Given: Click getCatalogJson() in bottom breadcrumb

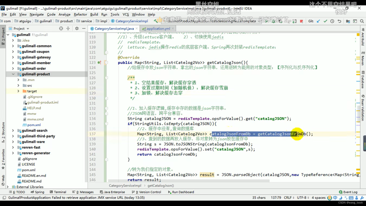Looking at the screenshot, I should tap(161, 186).
